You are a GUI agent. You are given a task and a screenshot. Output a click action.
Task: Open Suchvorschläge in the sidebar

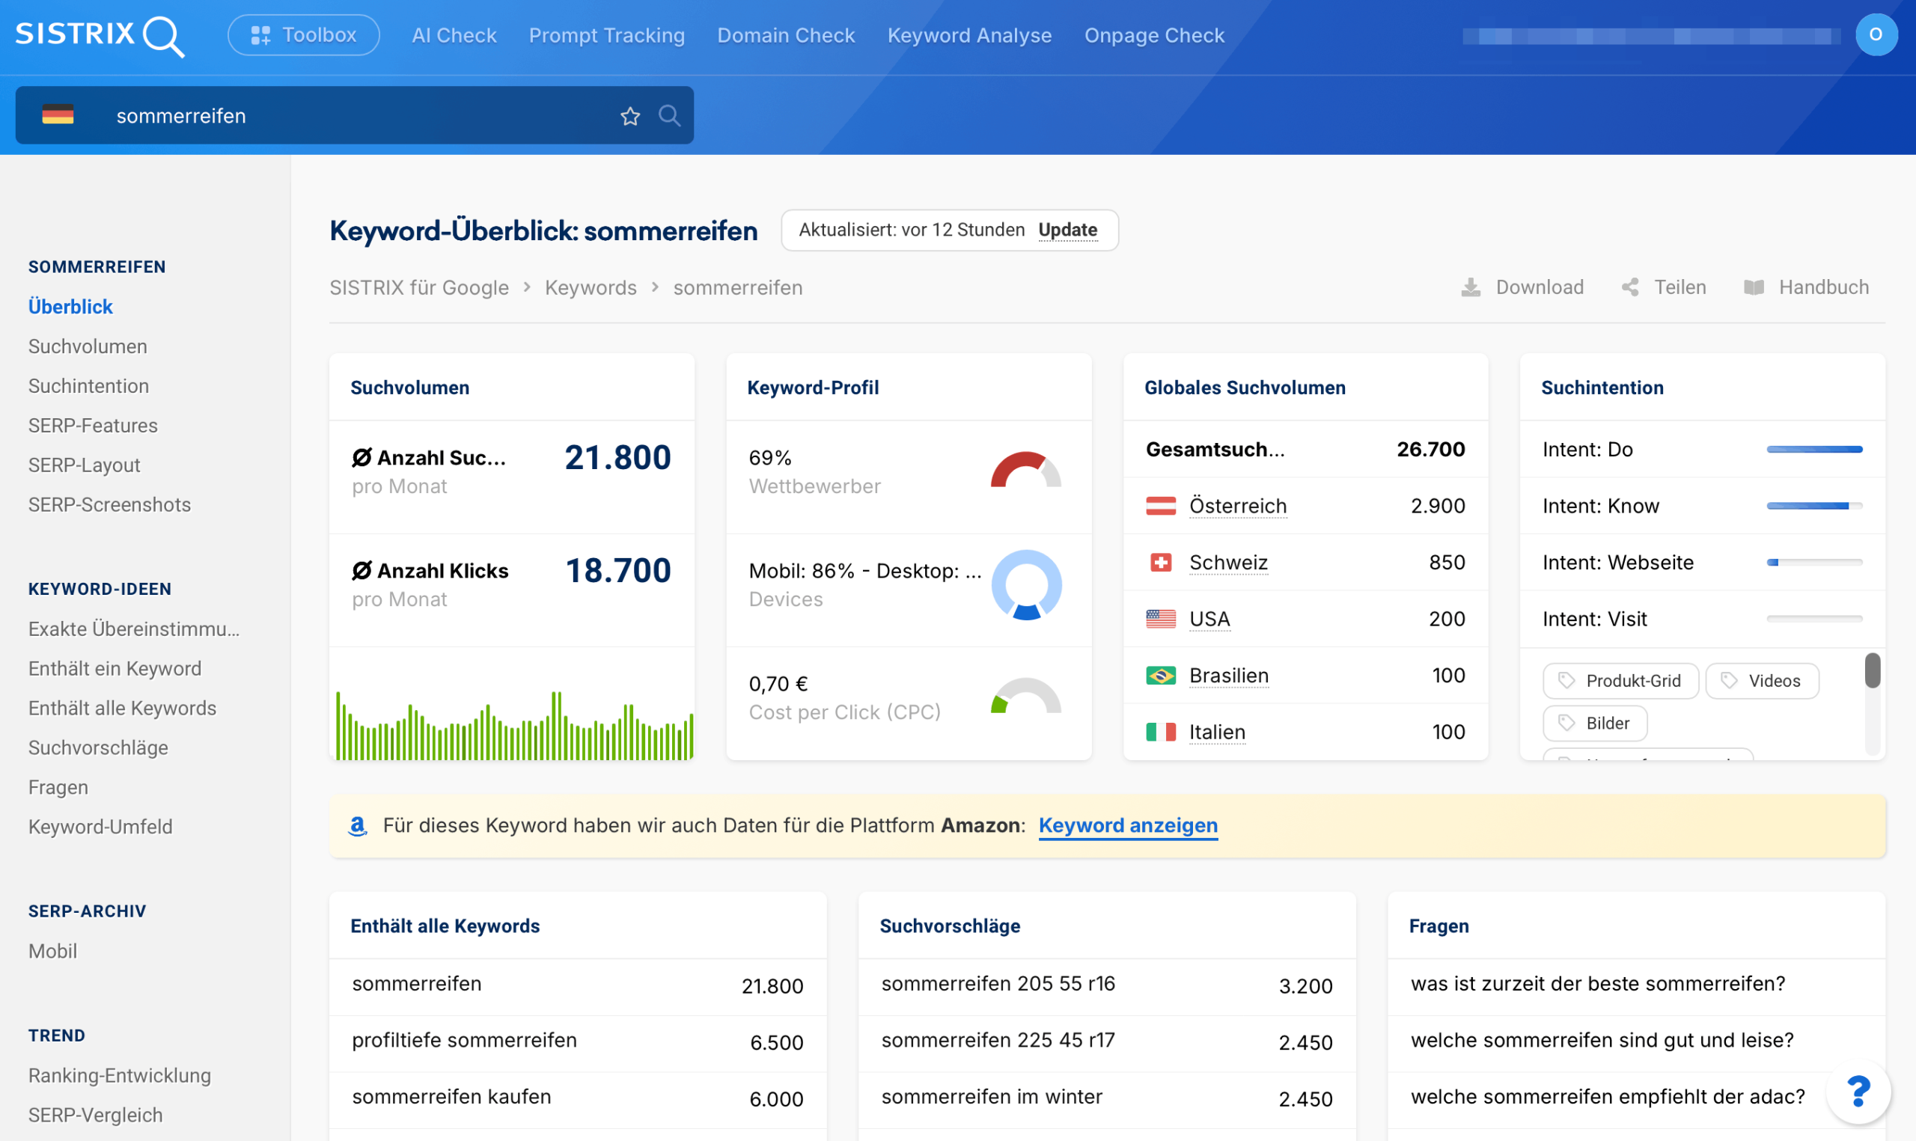tap(98, 748)
